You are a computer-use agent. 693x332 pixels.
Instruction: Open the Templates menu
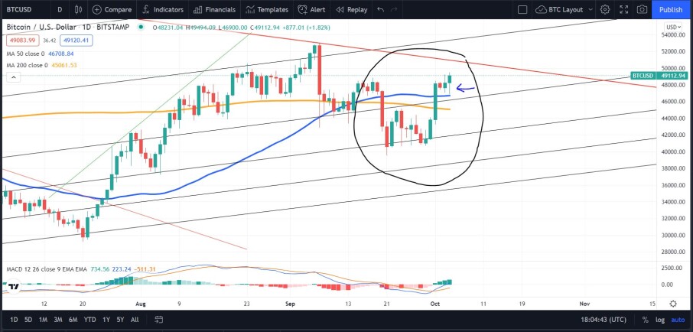click(267, 9)
